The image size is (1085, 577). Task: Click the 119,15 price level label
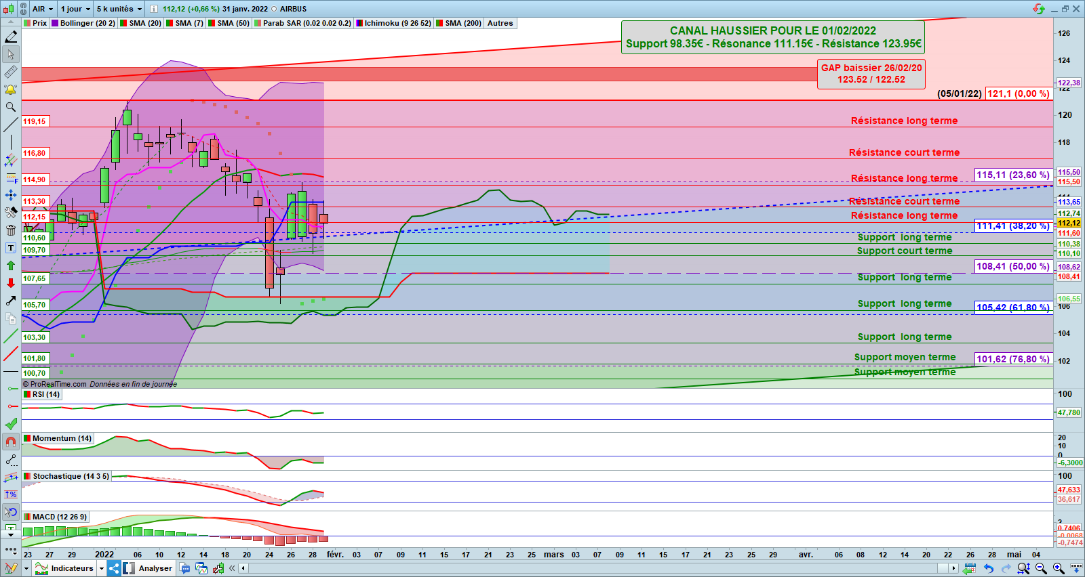click(35, 121)
